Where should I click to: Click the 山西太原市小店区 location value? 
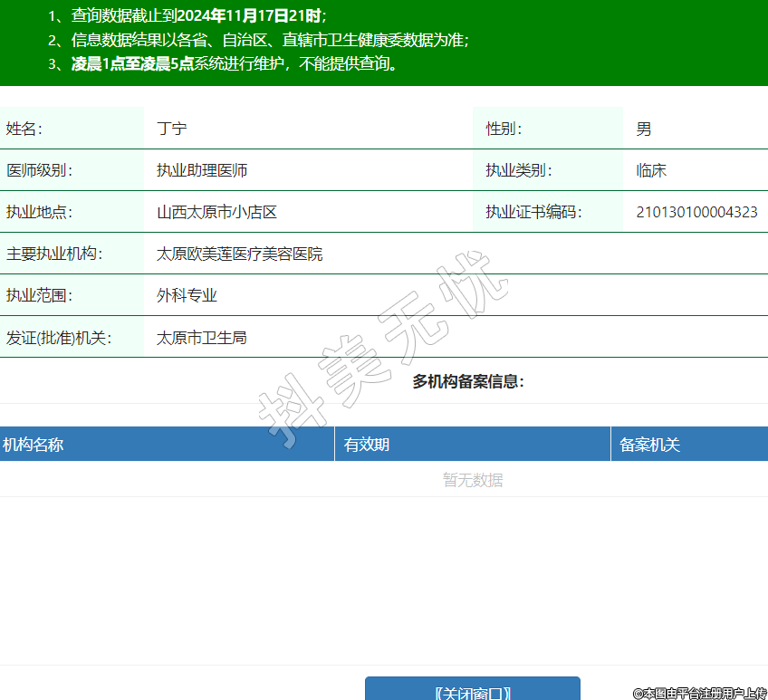click(216, 212)
